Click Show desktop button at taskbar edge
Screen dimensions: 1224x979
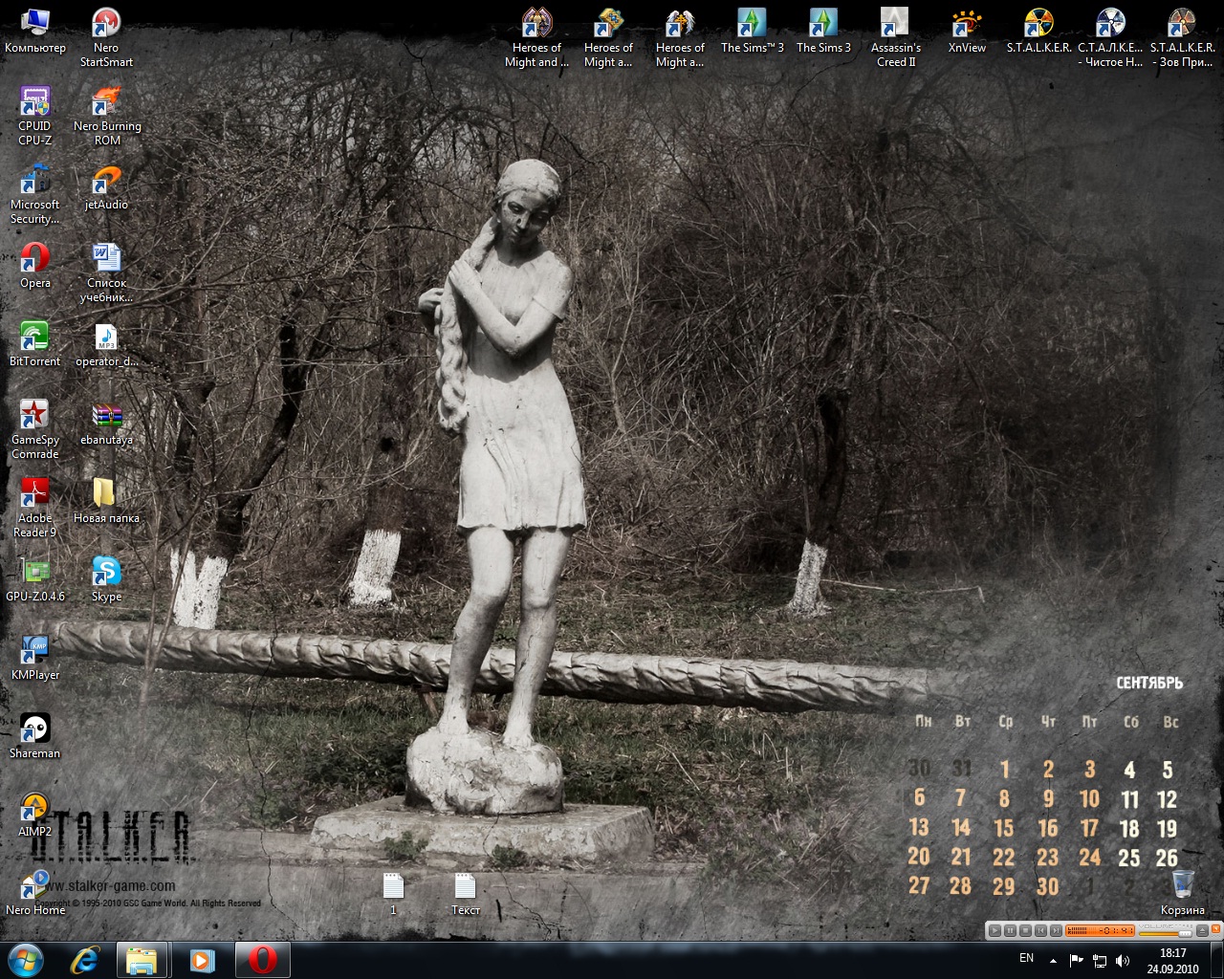point(1216,960)
